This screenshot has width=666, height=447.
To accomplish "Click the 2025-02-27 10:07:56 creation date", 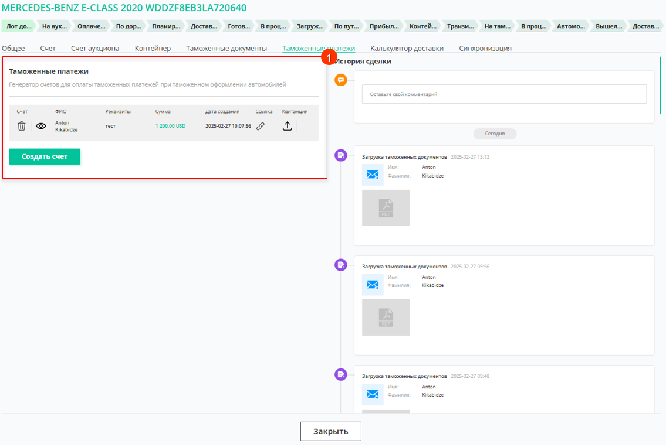I will pyautogui.click(x=228, y=126).
